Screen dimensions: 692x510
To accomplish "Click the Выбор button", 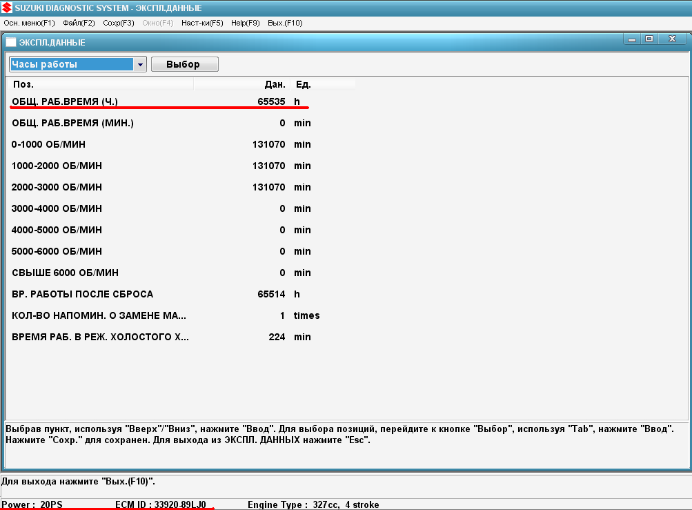I will pos(184,64).
